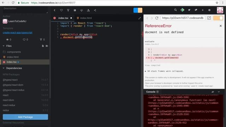
Task: Go back using the editor header arrow
Action: (x=54, y=10)
